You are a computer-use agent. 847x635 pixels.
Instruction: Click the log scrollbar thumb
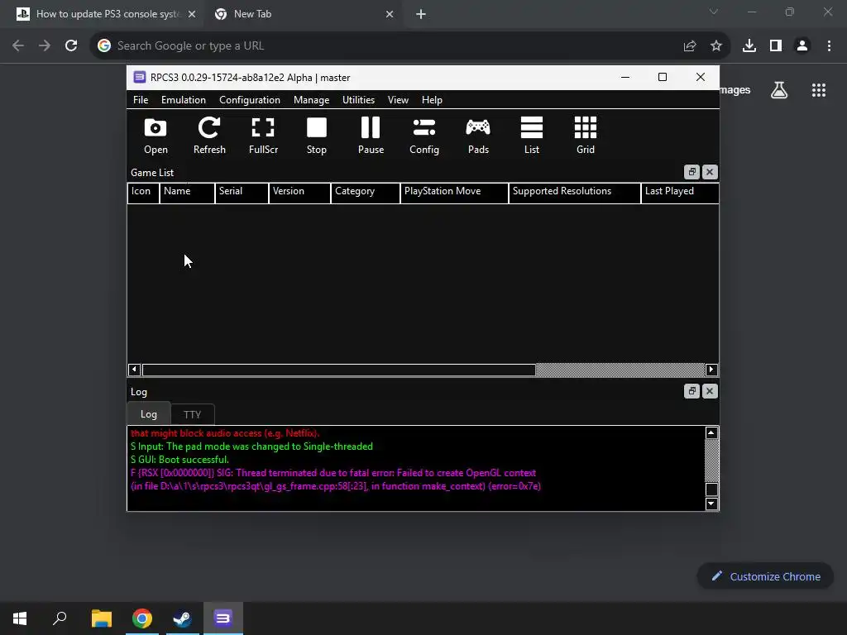pyautogui.click(x=711, y=489)
